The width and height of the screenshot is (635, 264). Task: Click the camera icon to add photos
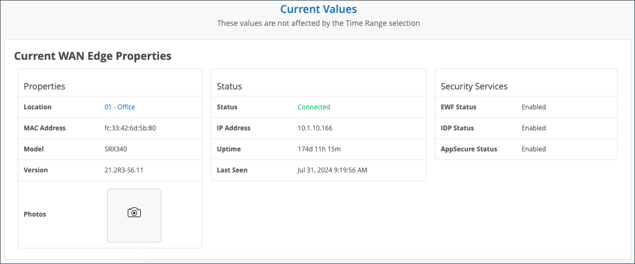[x=134, y=213]
